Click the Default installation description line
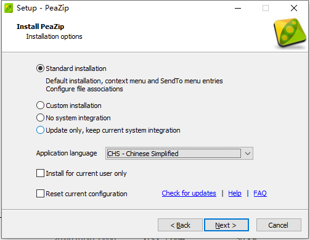This screenshot has height=240, width=310. [x=134, y=81]
